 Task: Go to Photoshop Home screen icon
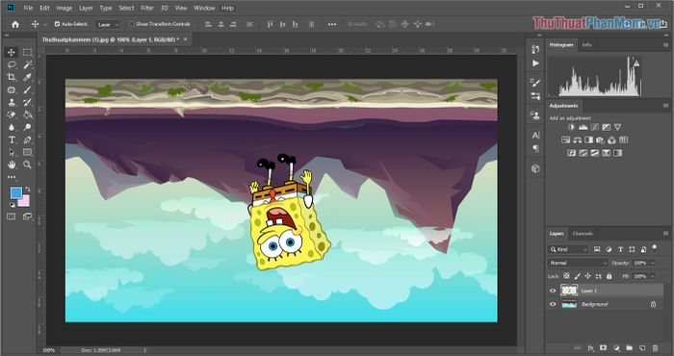click(x=15, y=24)
